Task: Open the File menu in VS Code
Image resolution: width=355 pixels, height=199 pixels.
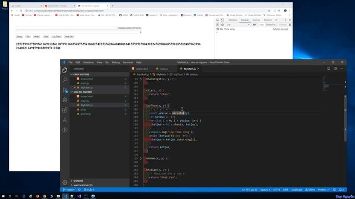Action: pyautogui.click(x=70, y=62)
